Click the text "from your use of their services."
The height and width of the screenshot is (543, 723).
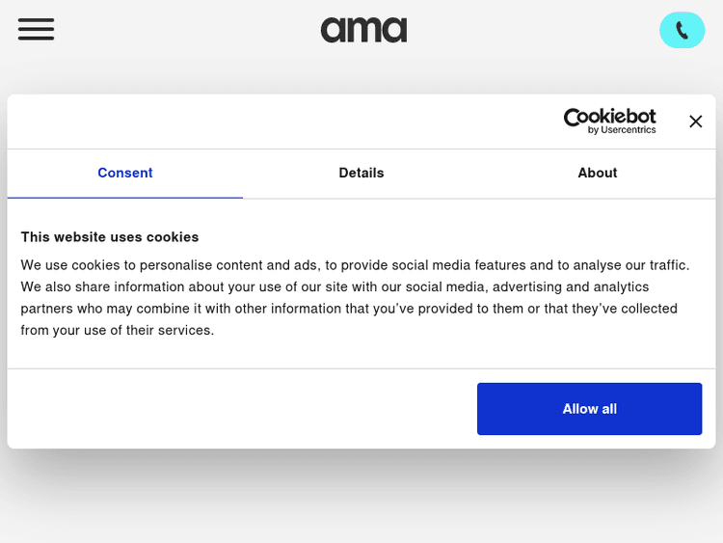[x=118, y=330]
